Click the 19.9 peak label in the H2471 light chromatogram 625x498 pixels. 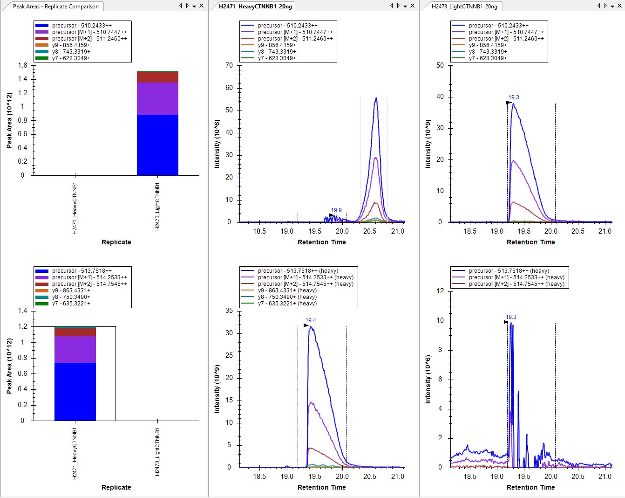[x=336, y=210]
